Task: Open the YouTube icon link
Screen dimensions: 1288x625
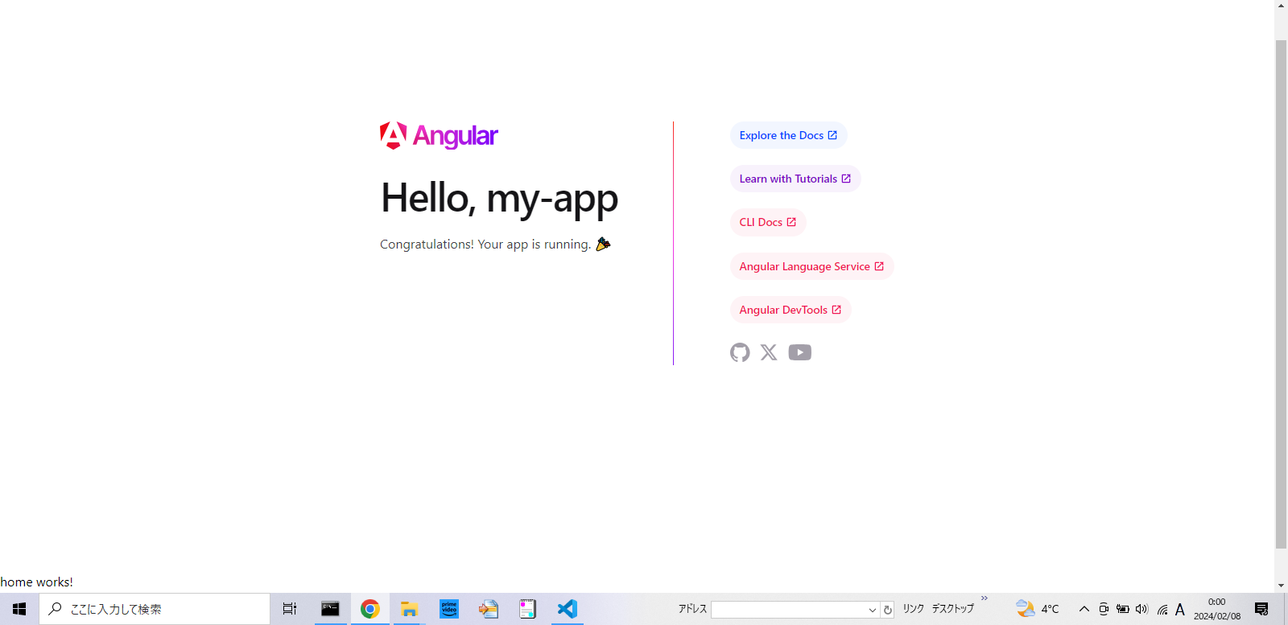Action: pyautogui.click(x=800, y=352)
